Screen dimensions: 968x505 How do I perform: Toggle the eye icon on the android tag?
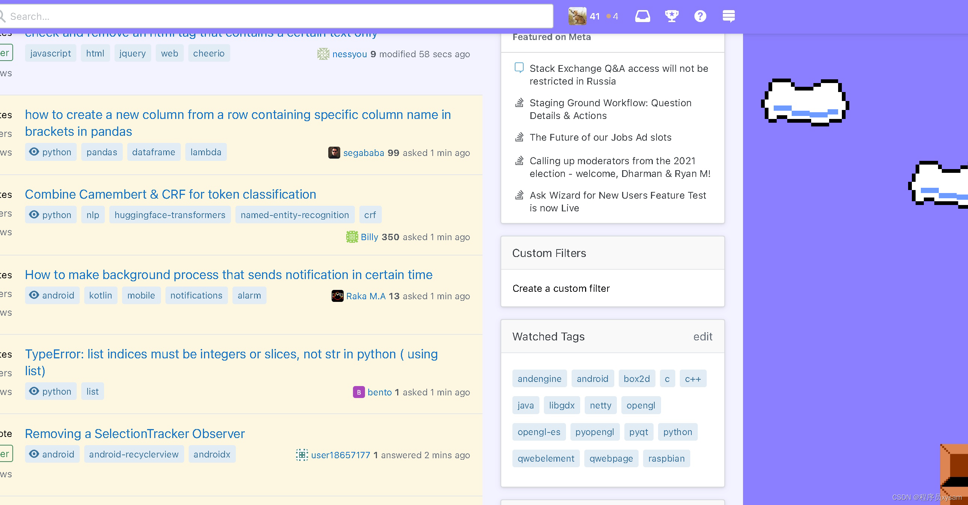(x=34, y=454)
